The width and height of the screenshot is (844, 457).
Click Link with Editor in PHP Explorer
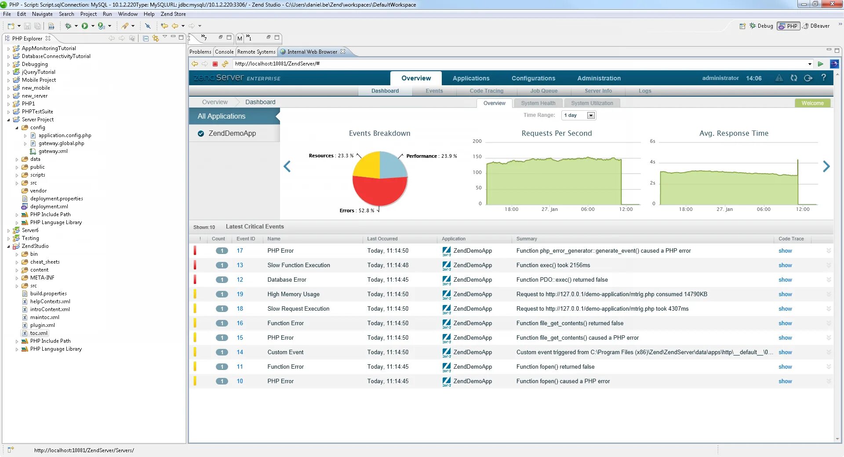pyautogui.click(x=155, y=39)
